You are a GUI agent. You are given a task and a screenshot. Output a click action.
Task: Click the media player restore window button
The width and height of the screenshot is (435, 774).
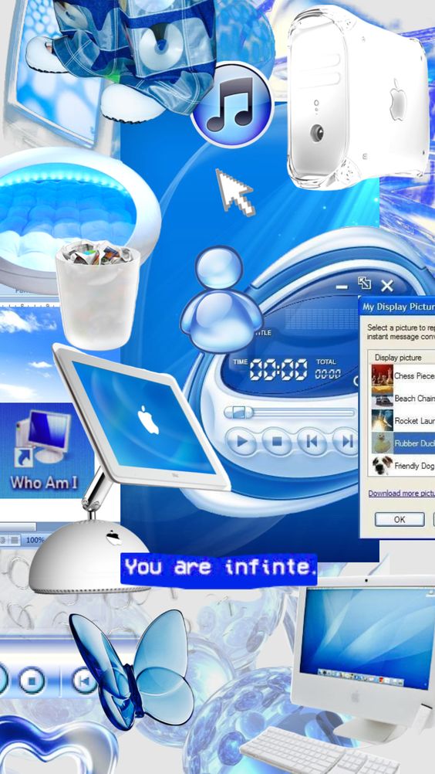click(364, 283)
